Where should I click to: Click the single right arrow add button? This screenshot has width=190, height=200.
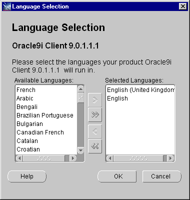95,100
